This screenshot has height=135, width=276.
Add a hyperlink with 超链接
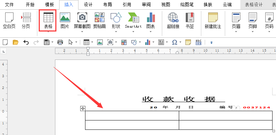173,20
